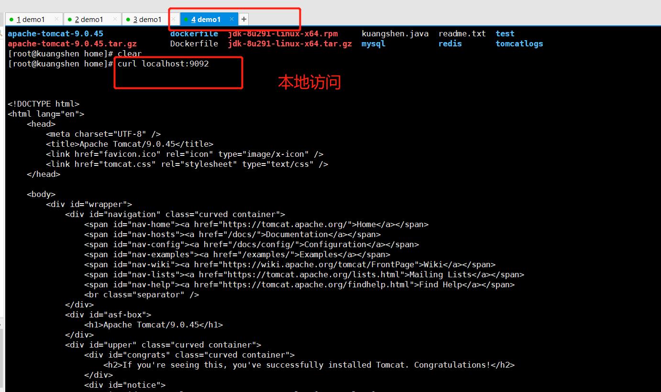Click the <title>Apache Tomcat/9.0.45 line
Viewport: 661px width, 392px height.
[130, 144]
